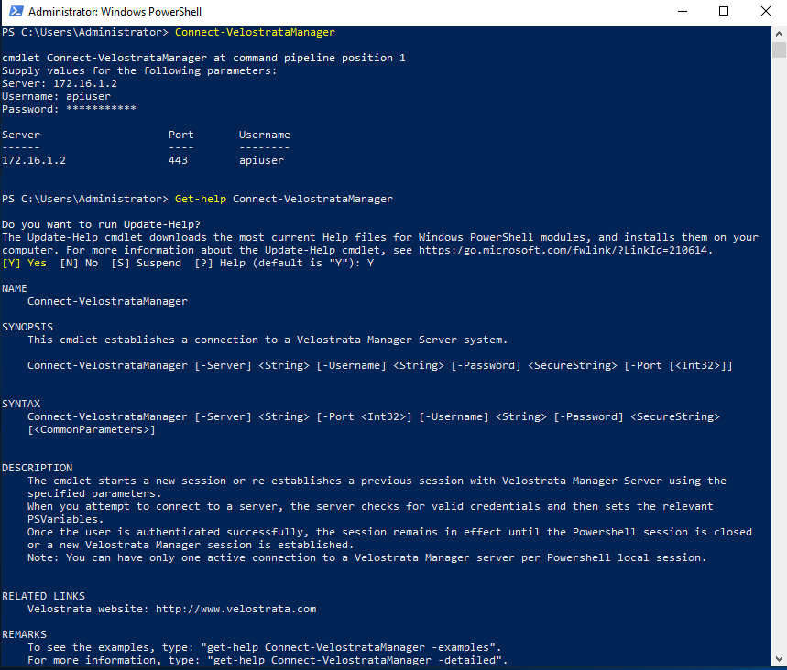Minimize the PowerShell window
787x670 pixels.
pyautogui.click(x=683, y=11)
